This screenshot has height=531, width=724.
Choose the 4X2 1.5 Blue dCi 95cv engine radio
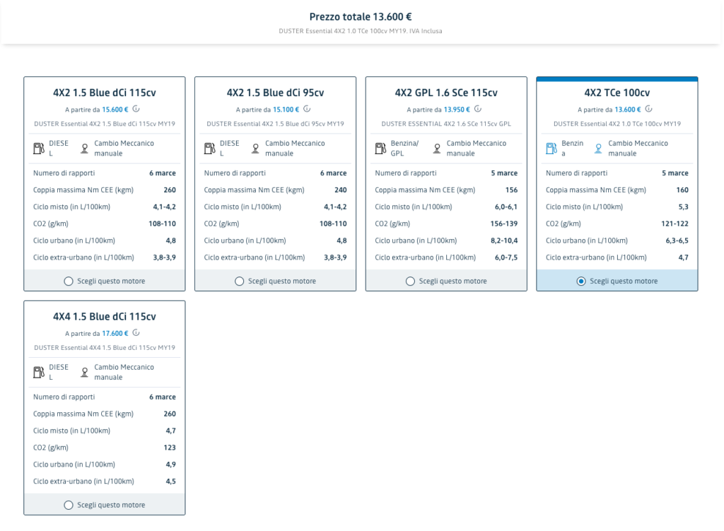pos(239,281)
